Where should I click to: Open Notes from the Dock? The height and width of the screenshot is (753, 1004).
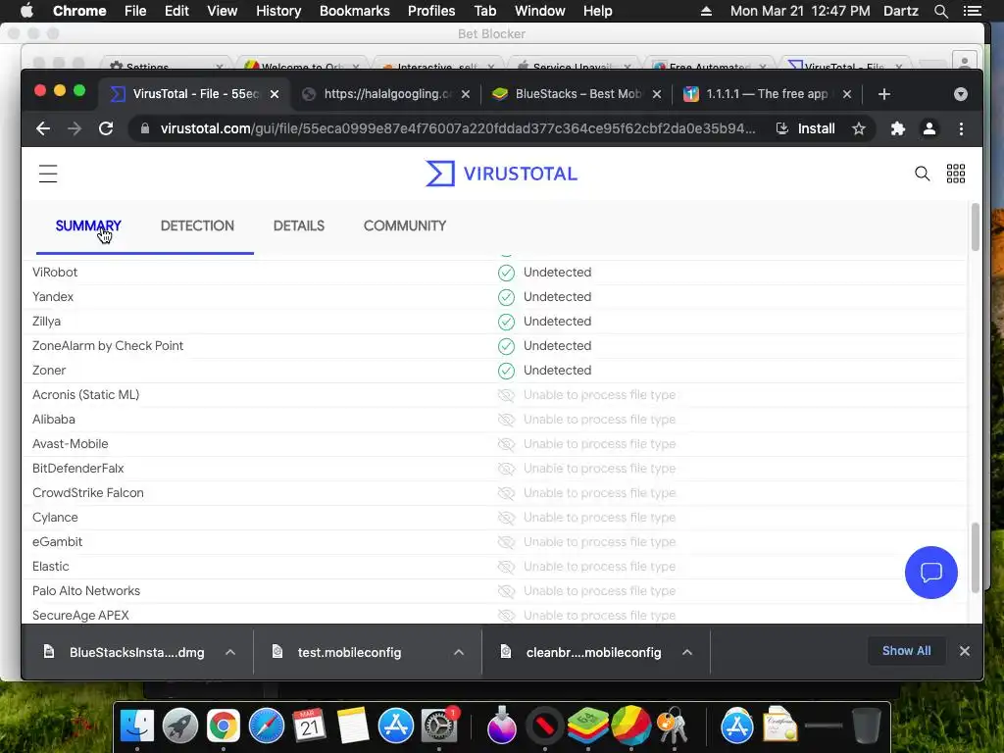[353, 727]
